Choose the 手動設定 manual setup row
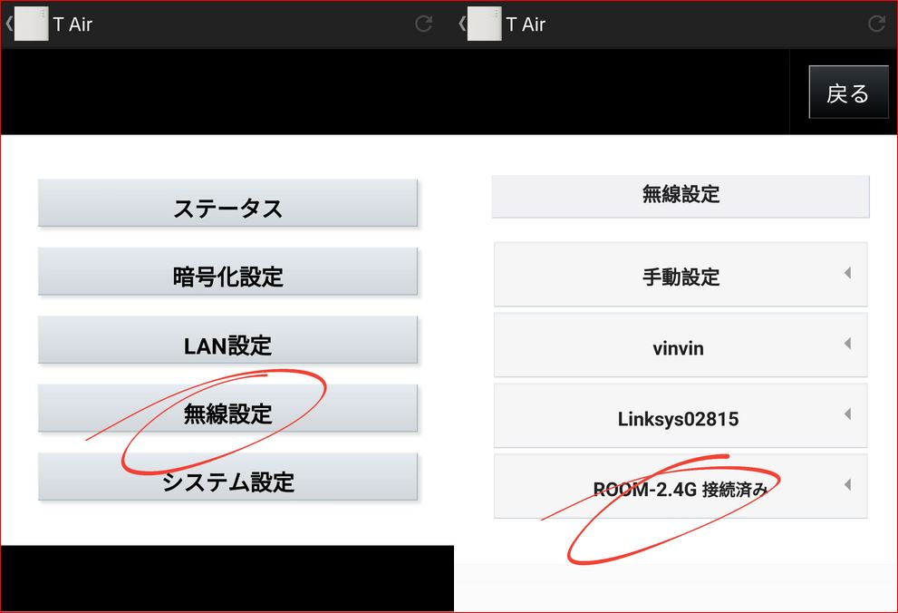898x613 pixels. point(680,274)
